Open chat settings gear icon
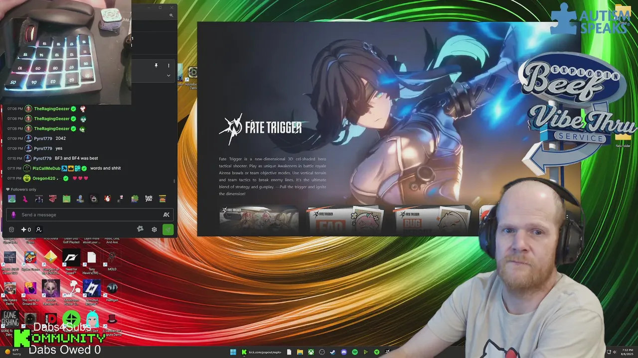 pos(154,230)
